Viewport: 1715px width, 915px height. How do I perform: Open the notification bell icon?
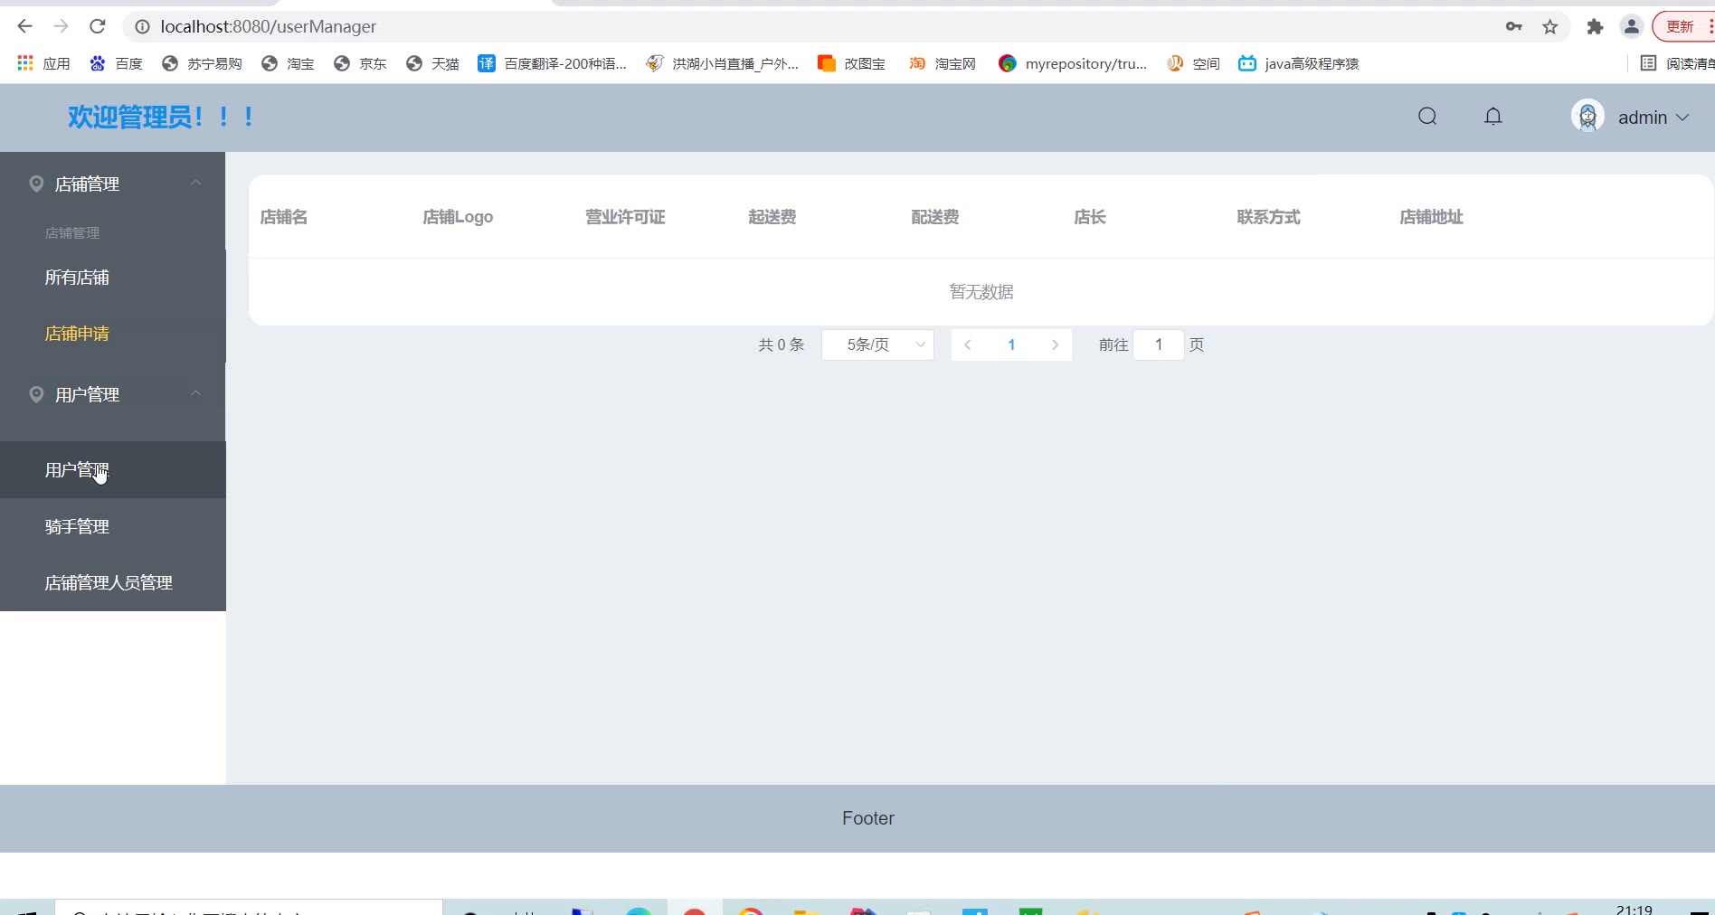coord(1493,117)
